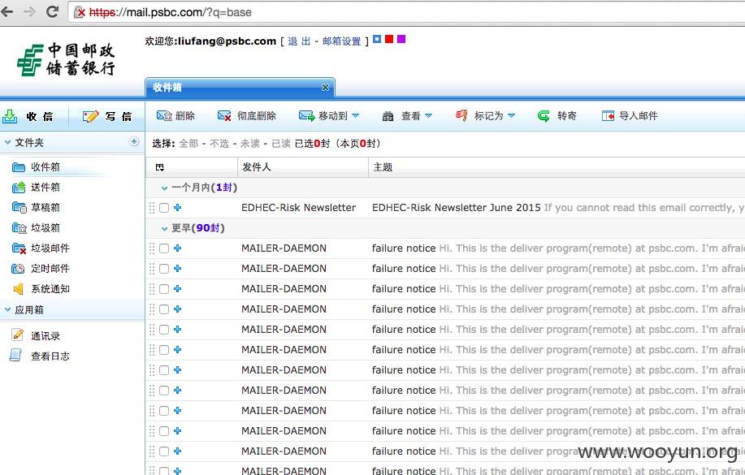Check the EDHEC-Risk Newsletter email checkbox
The width and height of the screenshot is (745, 475).
[x=164, y=208]
